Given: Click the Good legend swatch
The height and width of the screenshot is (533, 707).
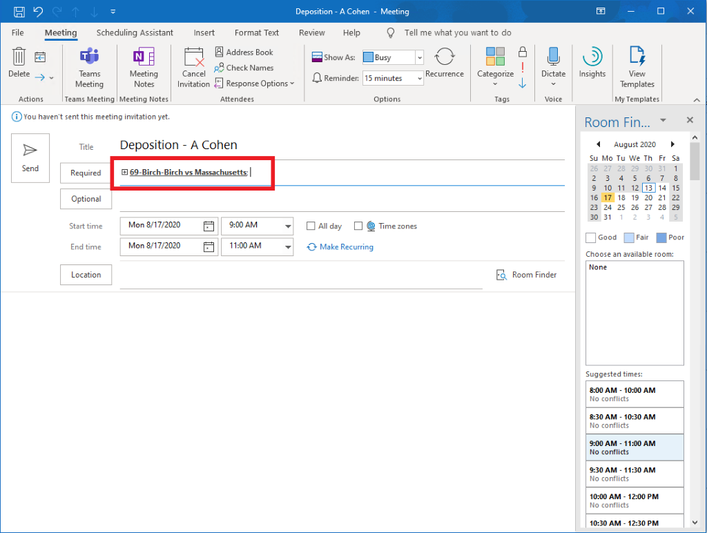Looking at the screenshot, I should coord(591,238).
